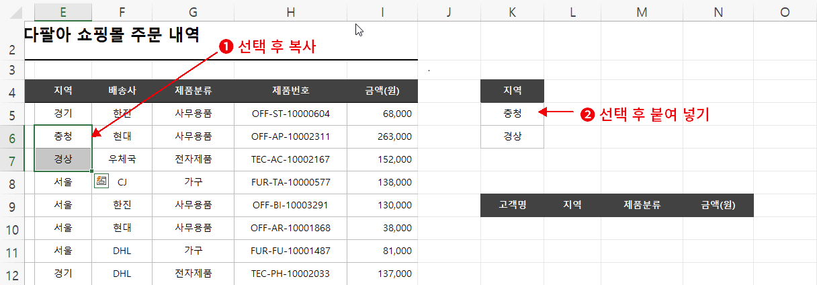Screen dimensions: 817x285
Task: Select row 4 header
Action: click(12, 91)
